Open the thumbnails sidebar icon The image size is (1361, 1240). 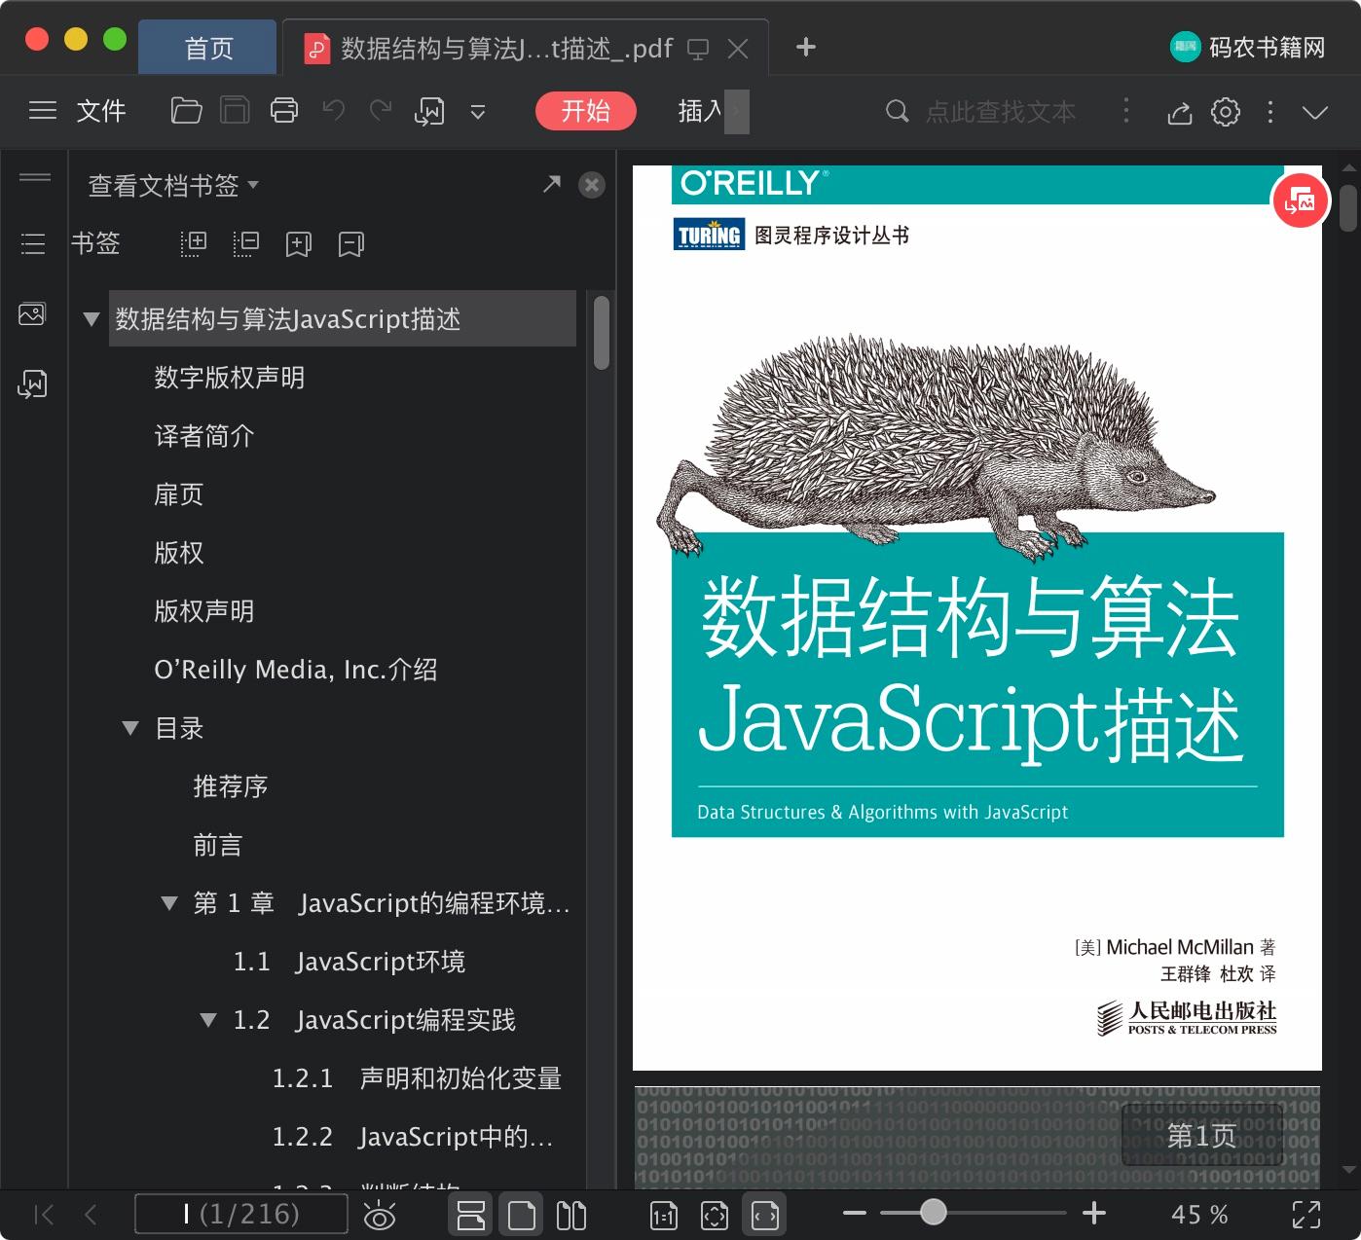pos(32,314)
